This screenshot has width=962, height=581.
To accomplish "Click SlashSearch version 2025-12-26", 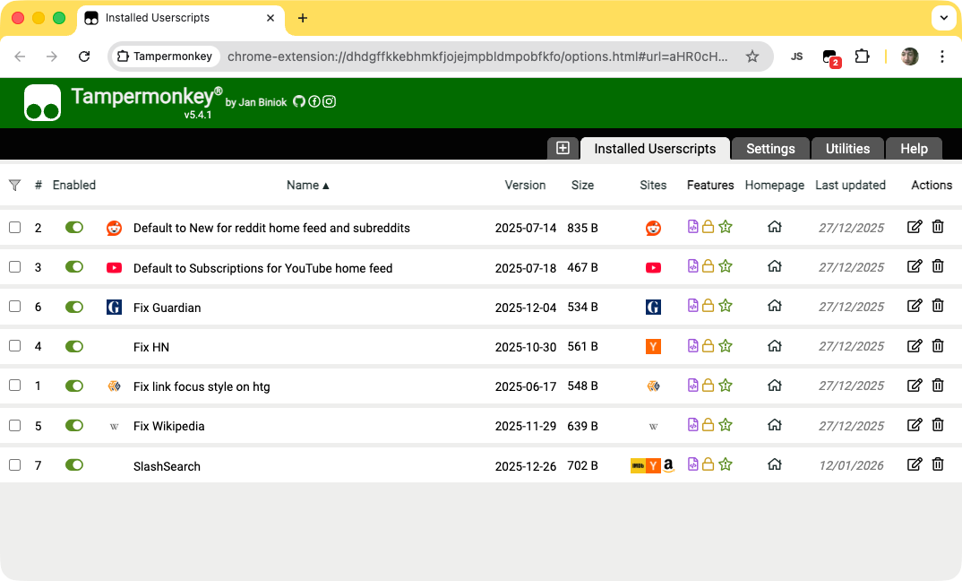I will [x=525, y=466].
